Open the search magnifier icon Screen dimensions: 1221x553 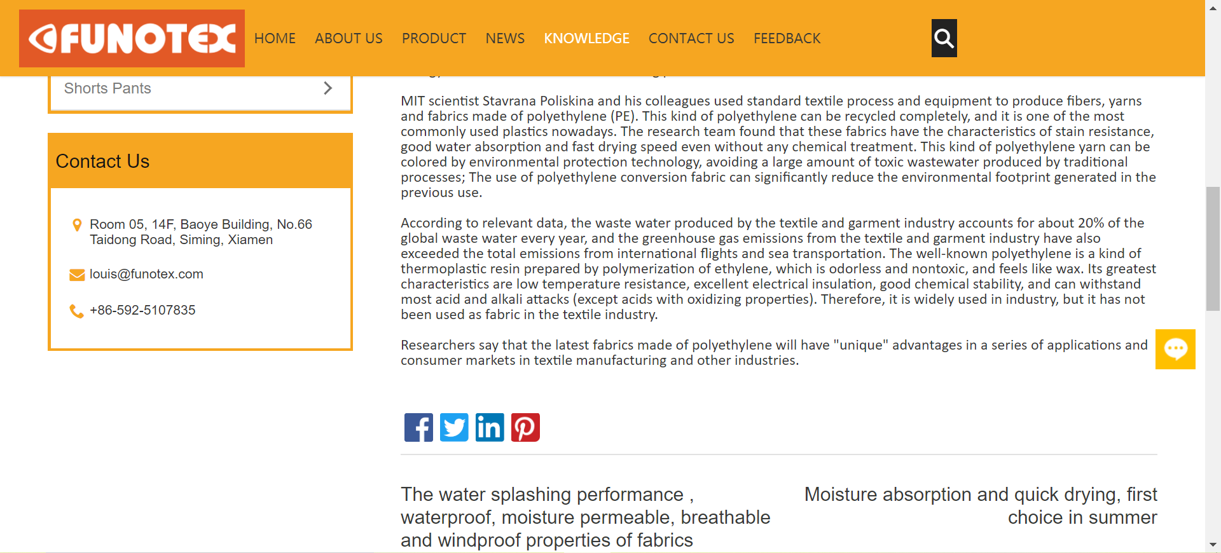pos(944,38)
